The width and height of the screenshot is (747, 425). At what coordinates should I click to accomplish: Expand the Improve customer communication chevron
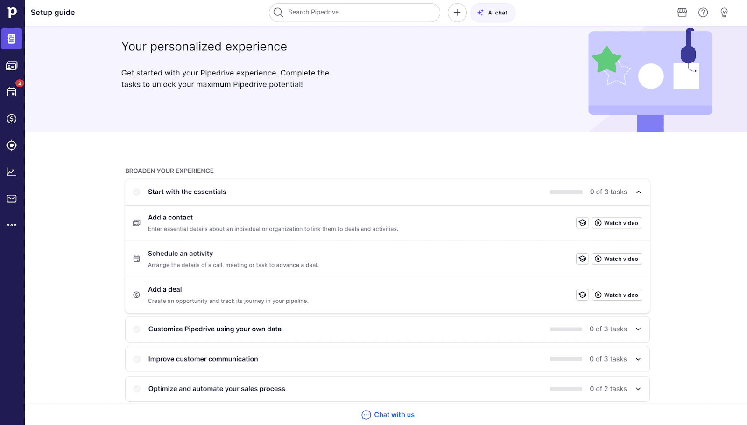[x=638, y=359]
